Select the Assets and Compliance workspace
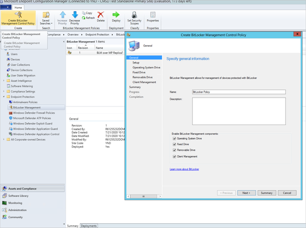Screen dimensions: 306x228 click(33, 189)
